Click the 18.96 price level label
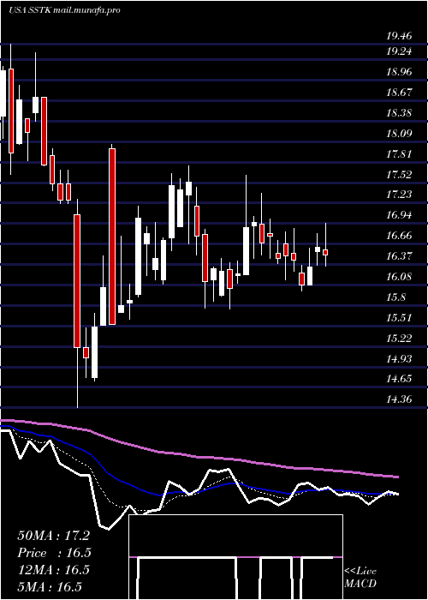Screen dimensions: 428x600 coord(399,71)
